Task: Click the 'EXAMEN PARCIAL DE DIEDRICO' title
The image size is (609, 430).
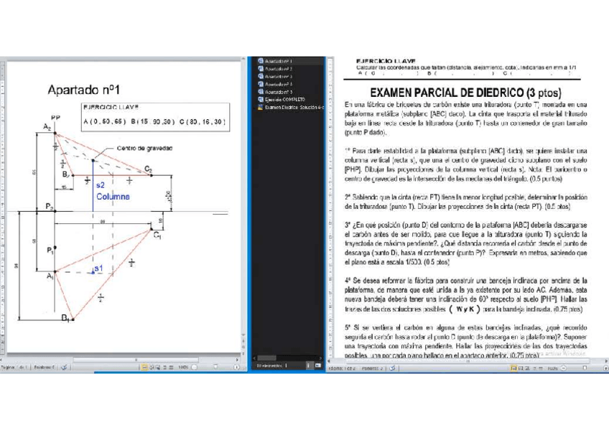Action: (465, 93)
